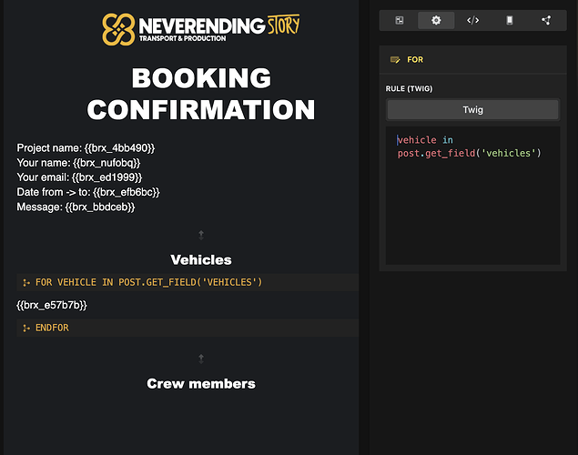The image size is (578, 455).
Task: Click the branch icon beside FOR VEHICLE
Action: (x=26, y=283)
